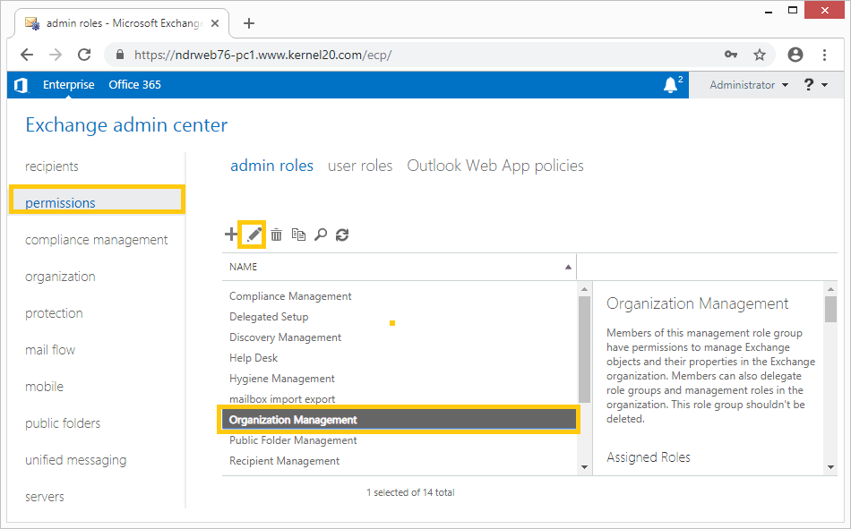Open the notifications bell icon

point(670,85)
